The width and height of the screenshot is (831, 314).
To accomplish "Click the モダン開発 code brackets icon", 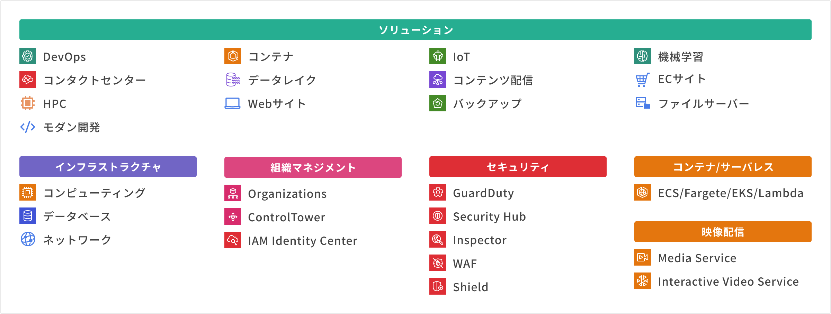I will (x=28, y=127).
